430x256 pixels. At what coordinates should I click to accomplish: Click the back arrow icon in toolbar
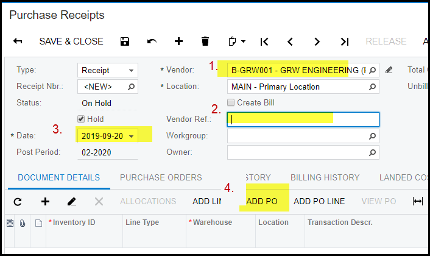point(18,41)
